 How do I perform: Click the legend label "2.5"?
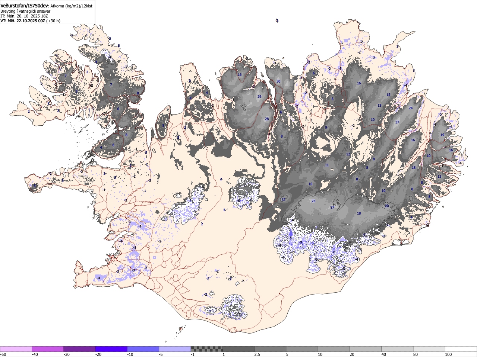pos(257,354)
